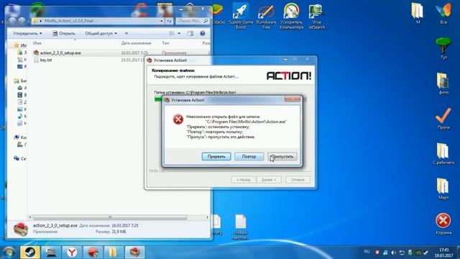Image resolution: width=460 pixels, height=259 pixels.
Task: Click the Прервать button in error dialog
Action: 216,157
